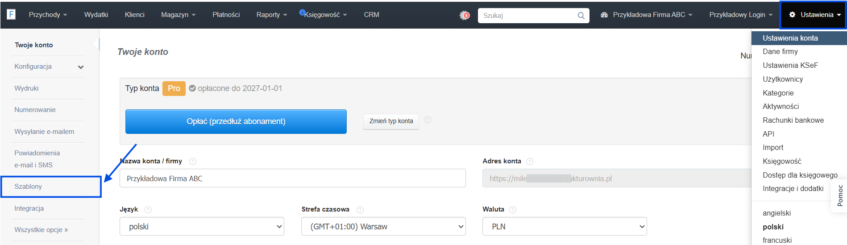Click help icon beside Nazwa konta / firmy
847x245 pixels.
193,162
